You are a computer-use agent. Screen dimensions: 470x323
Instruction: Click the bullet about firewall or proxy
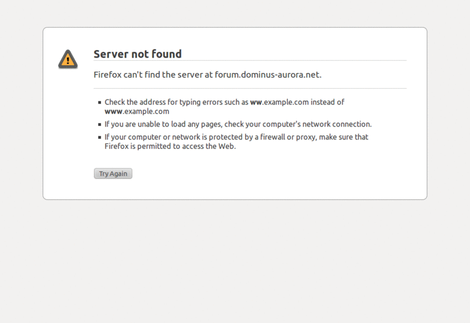236,141
